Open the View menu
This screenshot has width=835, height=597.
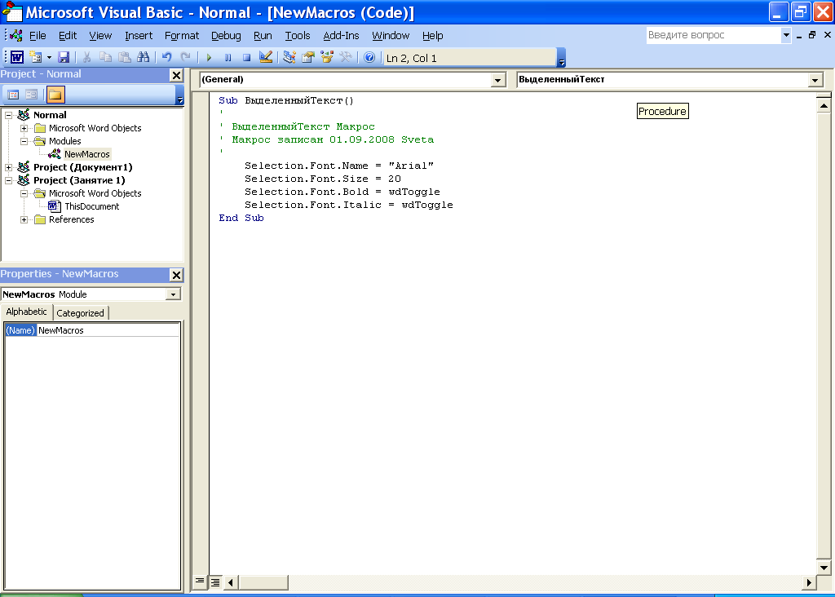click(x=100, y=35)
